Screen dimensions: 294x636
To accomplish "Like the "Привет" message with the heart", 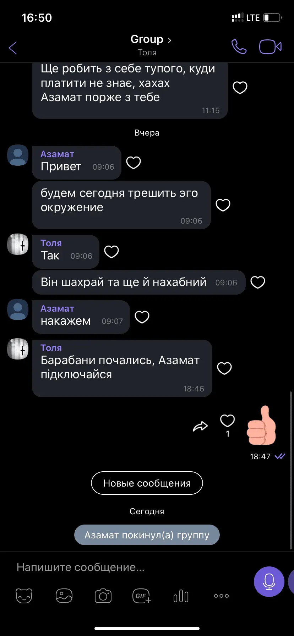I will coord(134,163).
